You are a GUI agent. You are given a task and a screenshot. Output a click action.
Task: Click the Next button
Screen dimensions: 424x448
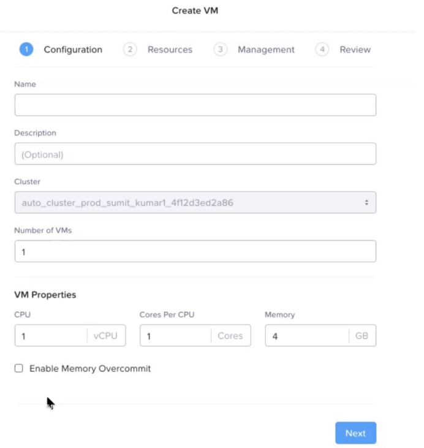(356, 433)
